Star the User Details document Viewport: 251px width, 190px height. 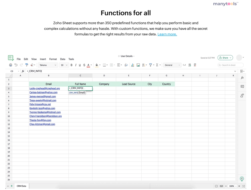(x=119, y=56)
